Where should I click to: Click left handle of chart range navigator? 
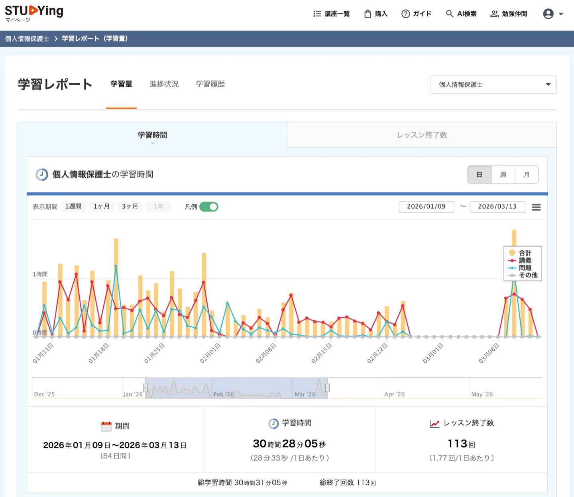point(145,388)
